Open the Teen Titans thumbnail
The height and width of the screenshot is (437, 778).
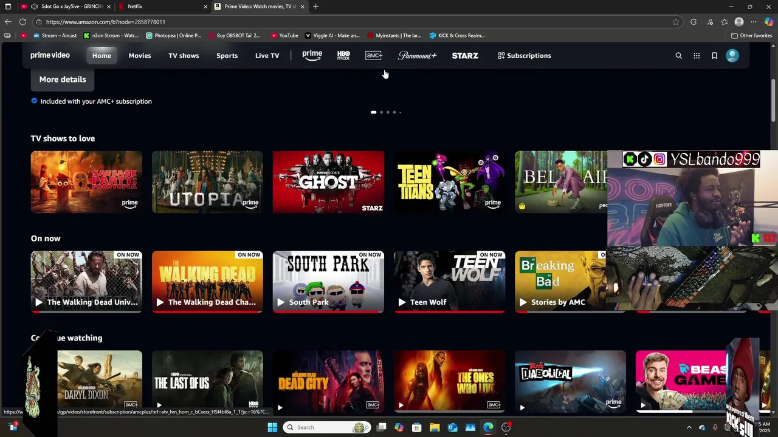pos(449,182)
